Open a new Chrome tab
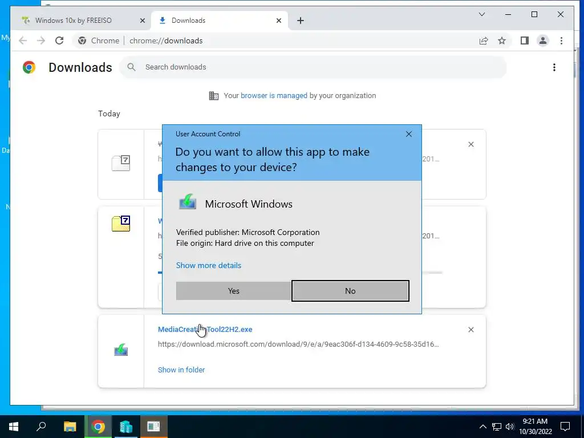 pyautogui.click(x=301, y=21)
